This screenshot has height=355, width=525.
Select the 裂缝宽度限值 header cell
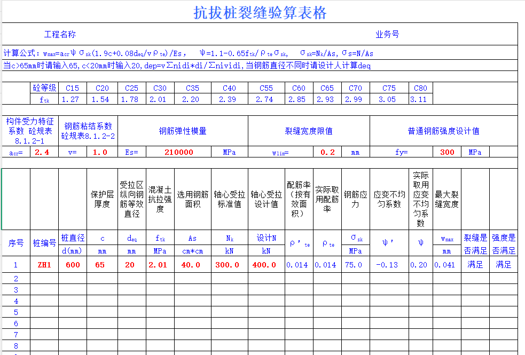click(x=309, y=131)
